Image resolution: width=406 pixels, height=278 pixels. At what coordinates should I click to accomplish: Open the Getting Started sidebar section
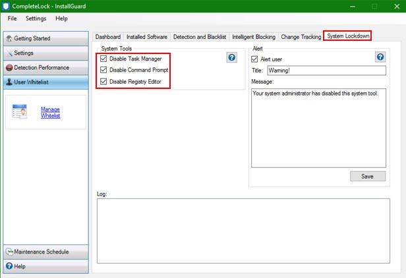[46, 39]
